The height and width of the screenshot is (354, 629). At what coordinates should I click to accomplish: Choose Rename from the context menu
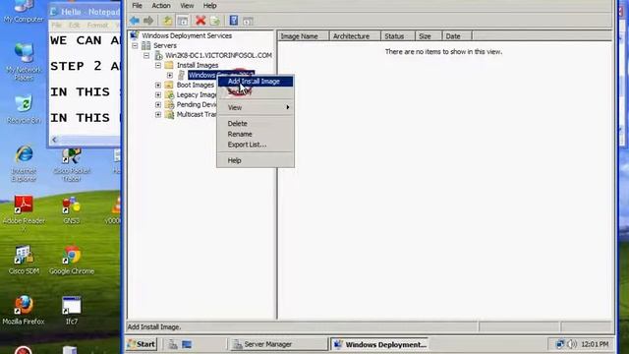click(x=256, y=134)
